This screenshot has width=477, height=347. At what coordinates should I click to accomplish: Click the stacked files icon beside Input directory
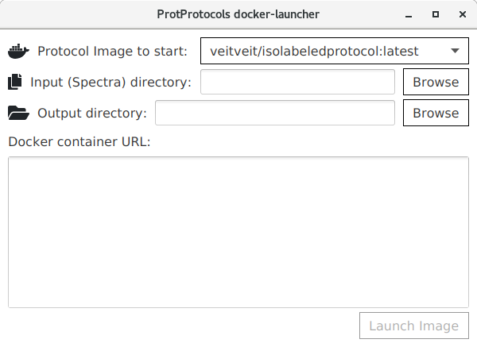[x=15, y=82]
